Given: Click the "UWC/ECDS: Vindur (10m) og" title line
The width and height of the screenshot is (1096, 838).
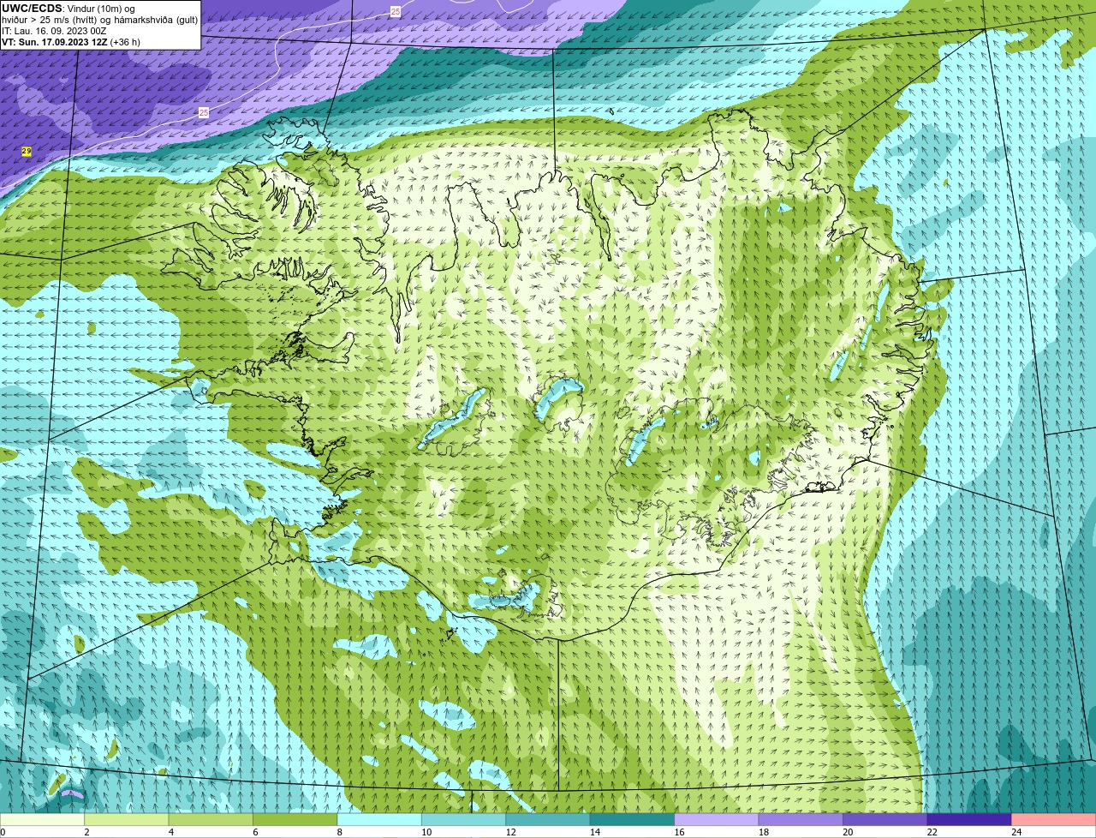Looking at the screenshot, I should 68,8.
